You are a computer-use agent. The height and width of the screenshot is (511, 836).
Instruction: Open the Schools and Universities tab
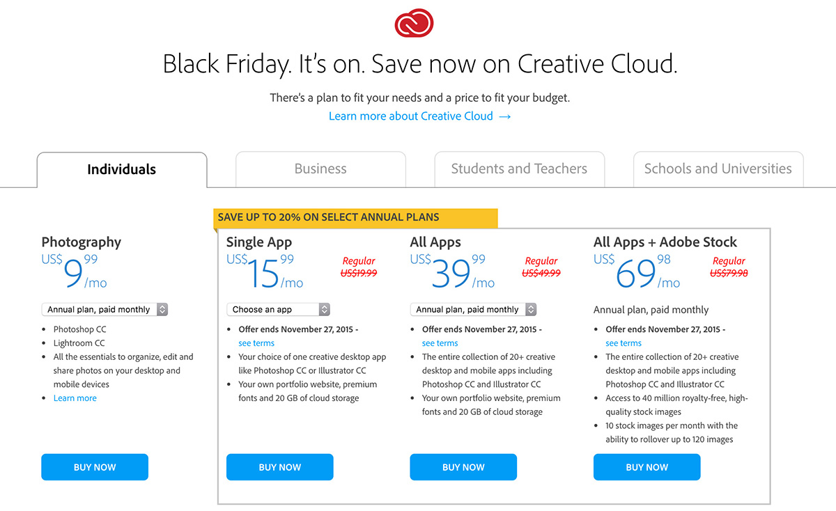(x=718, y=169)
